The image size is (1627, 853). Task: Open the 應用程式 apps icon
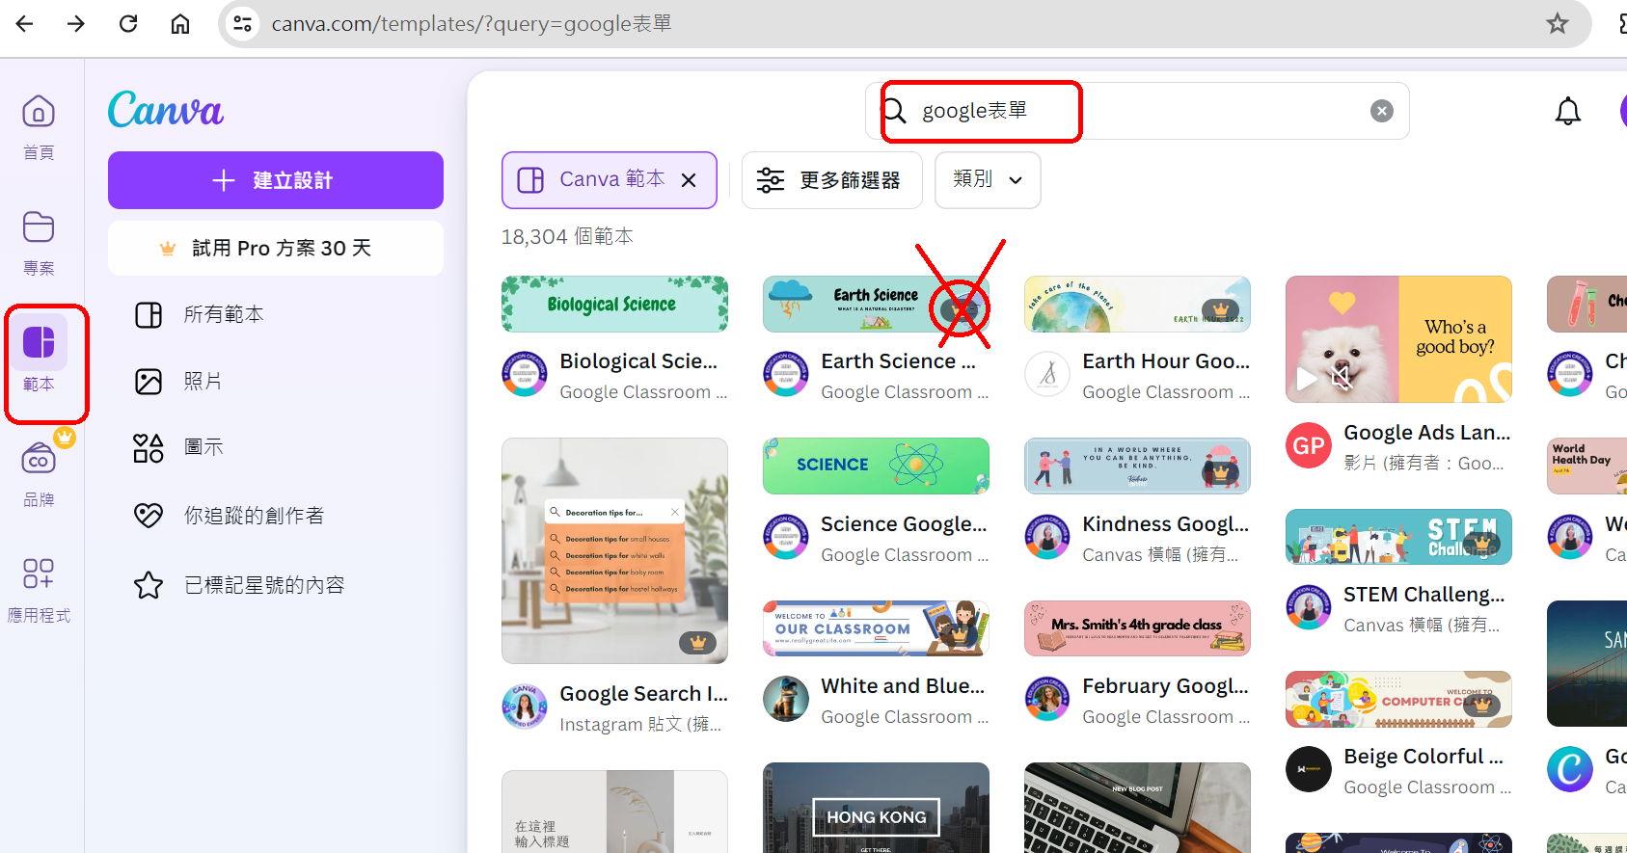pyautogui.click(x=39, y=574)
